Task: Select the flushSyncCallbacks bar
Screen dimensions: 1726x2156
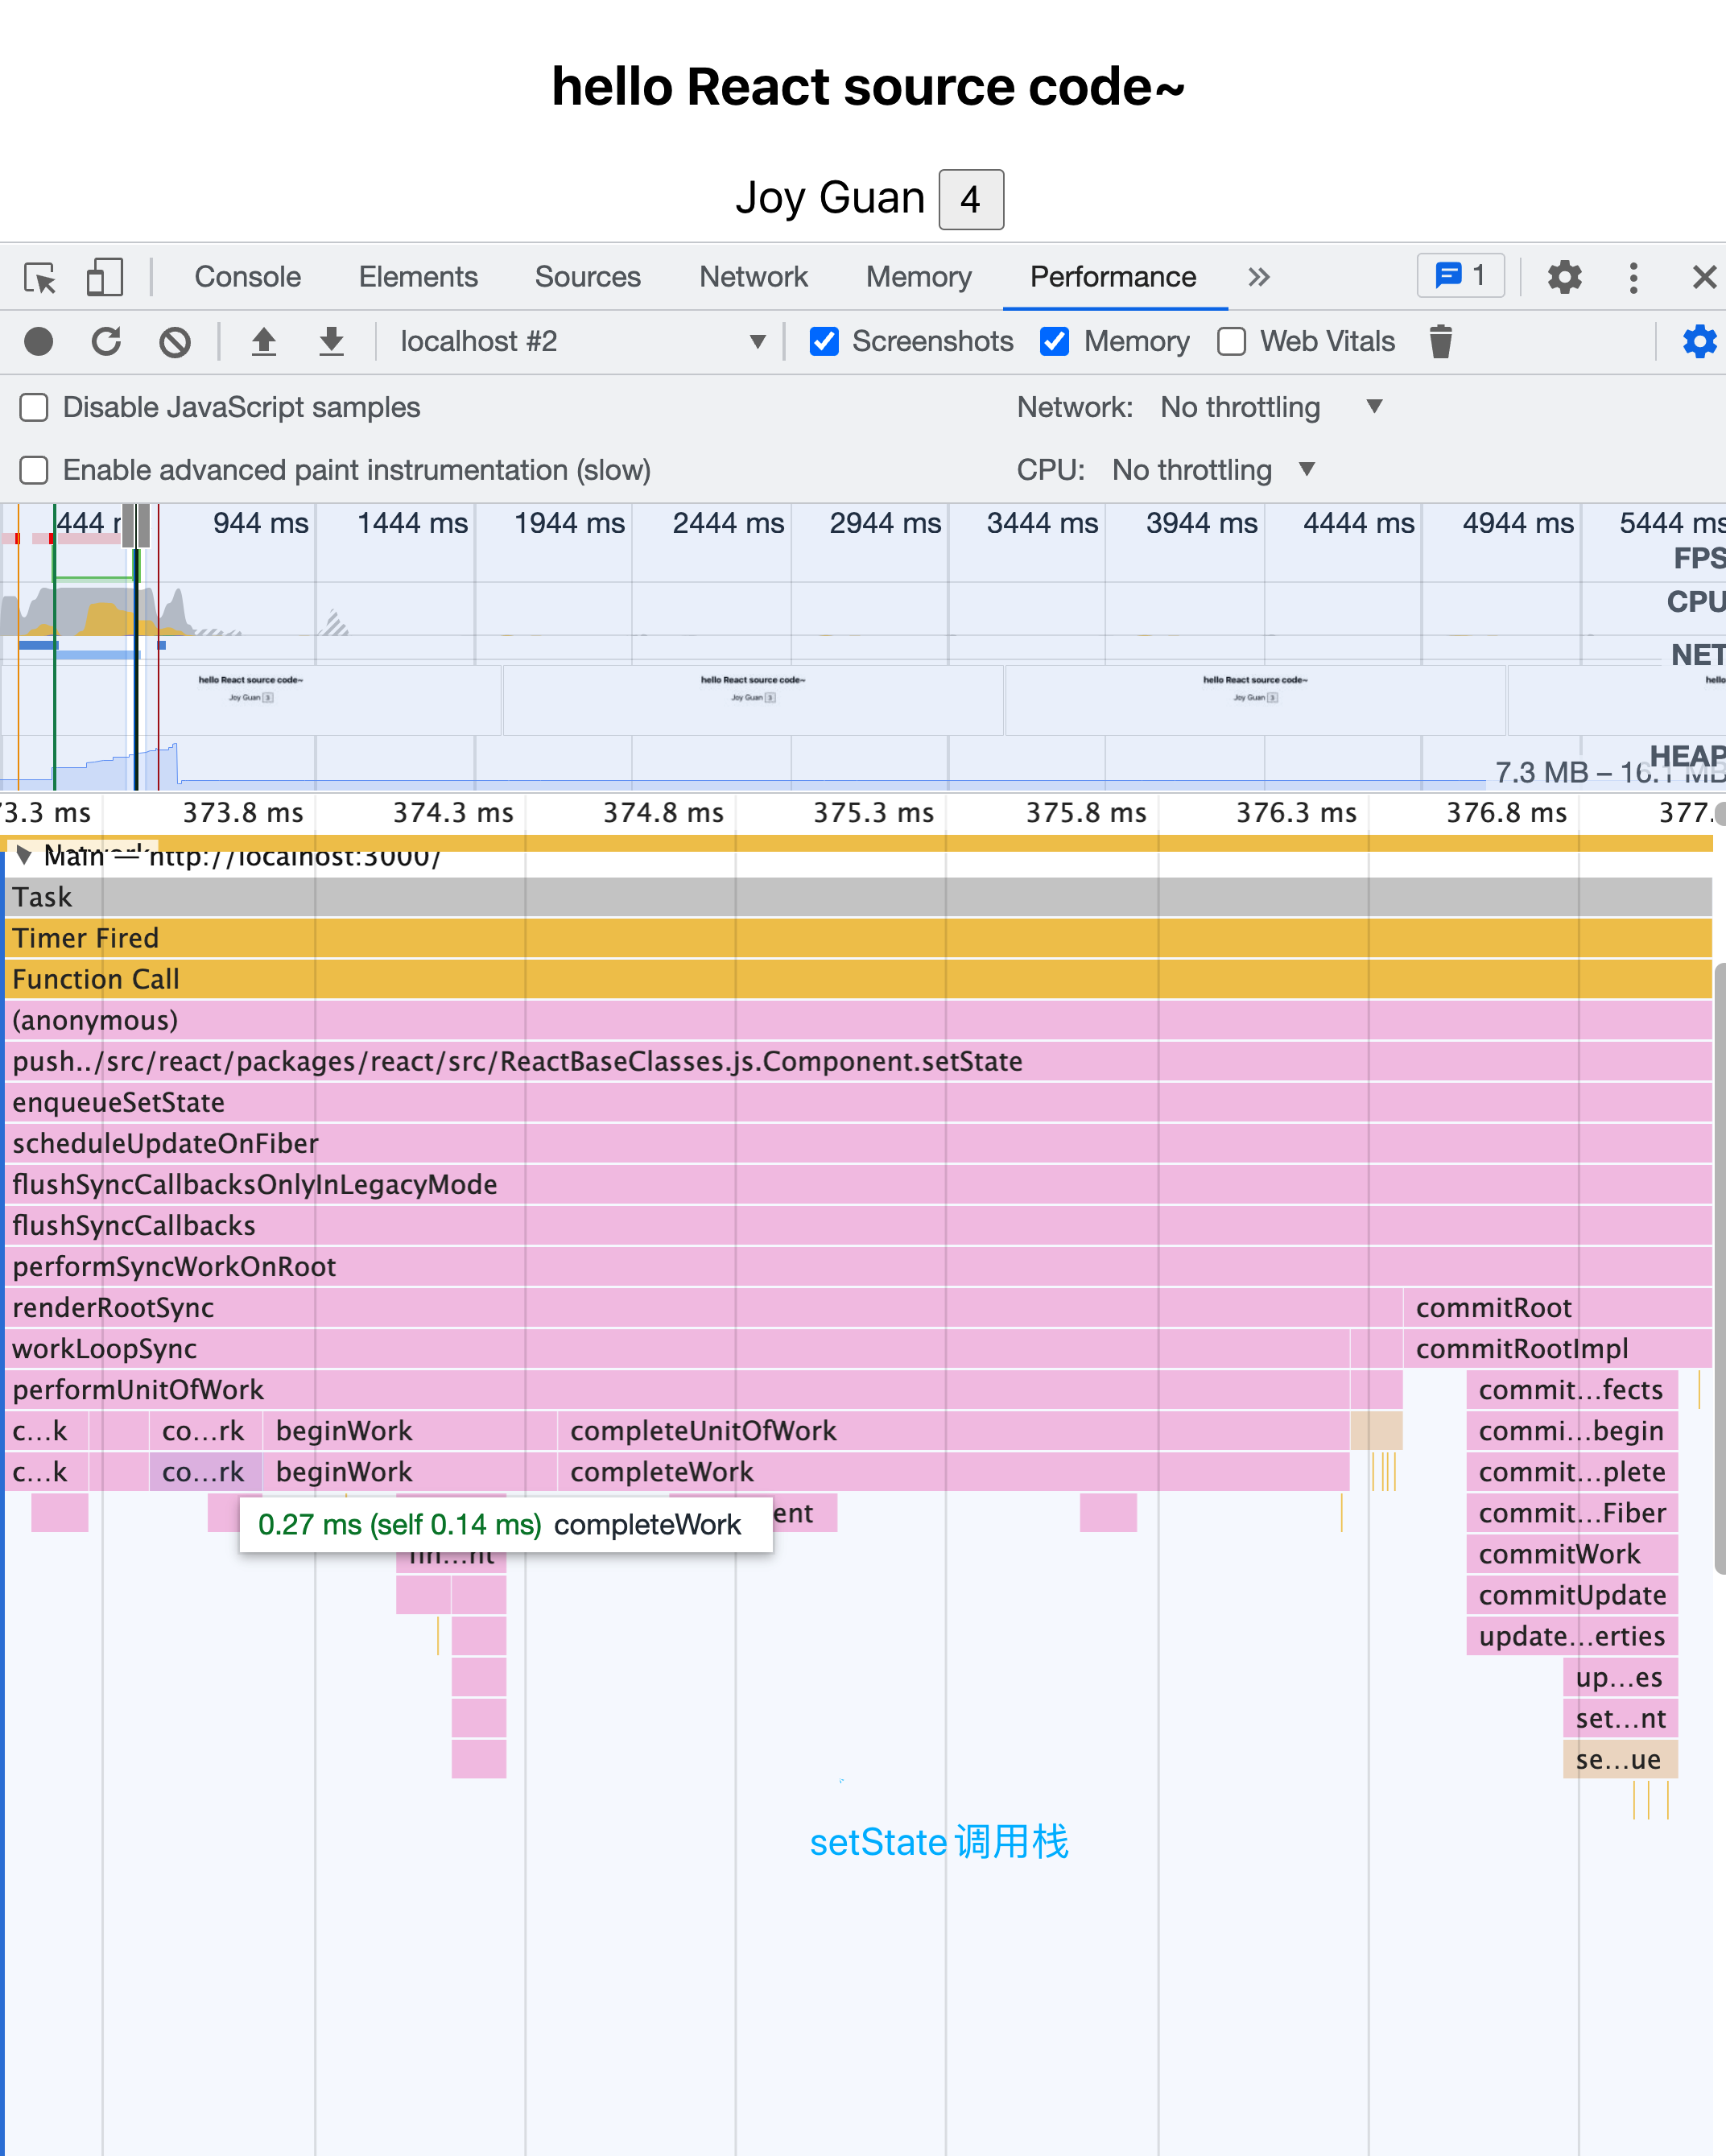Action: coord(859,1225)
